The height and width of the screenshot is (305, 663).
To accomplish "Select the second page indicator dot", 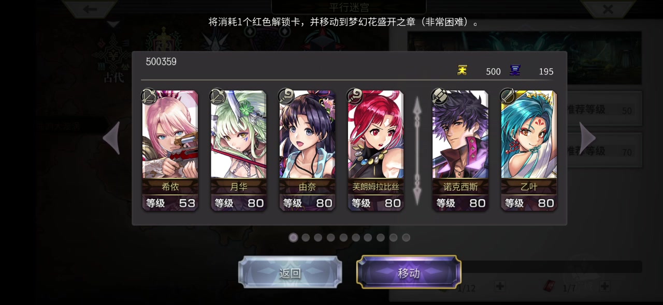I will click(x=306, y=237).
